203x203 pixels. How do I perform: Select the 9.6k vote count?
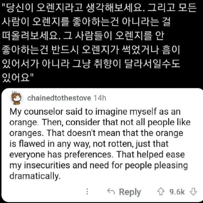(x=177, y=192)
